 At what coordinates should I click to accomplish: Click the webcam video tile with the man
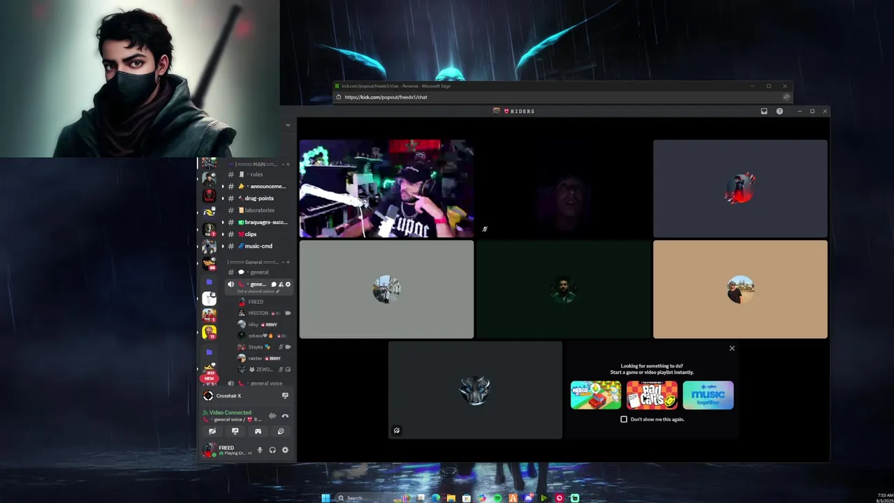[x=386, y=189]
